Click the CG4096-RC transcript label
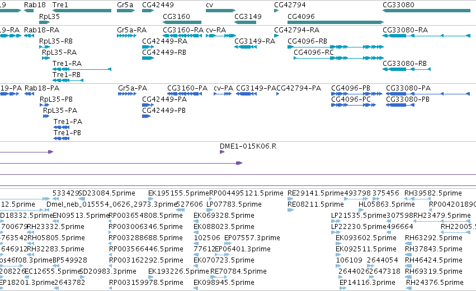The image size is (476, 291). [x=314, y=53]
